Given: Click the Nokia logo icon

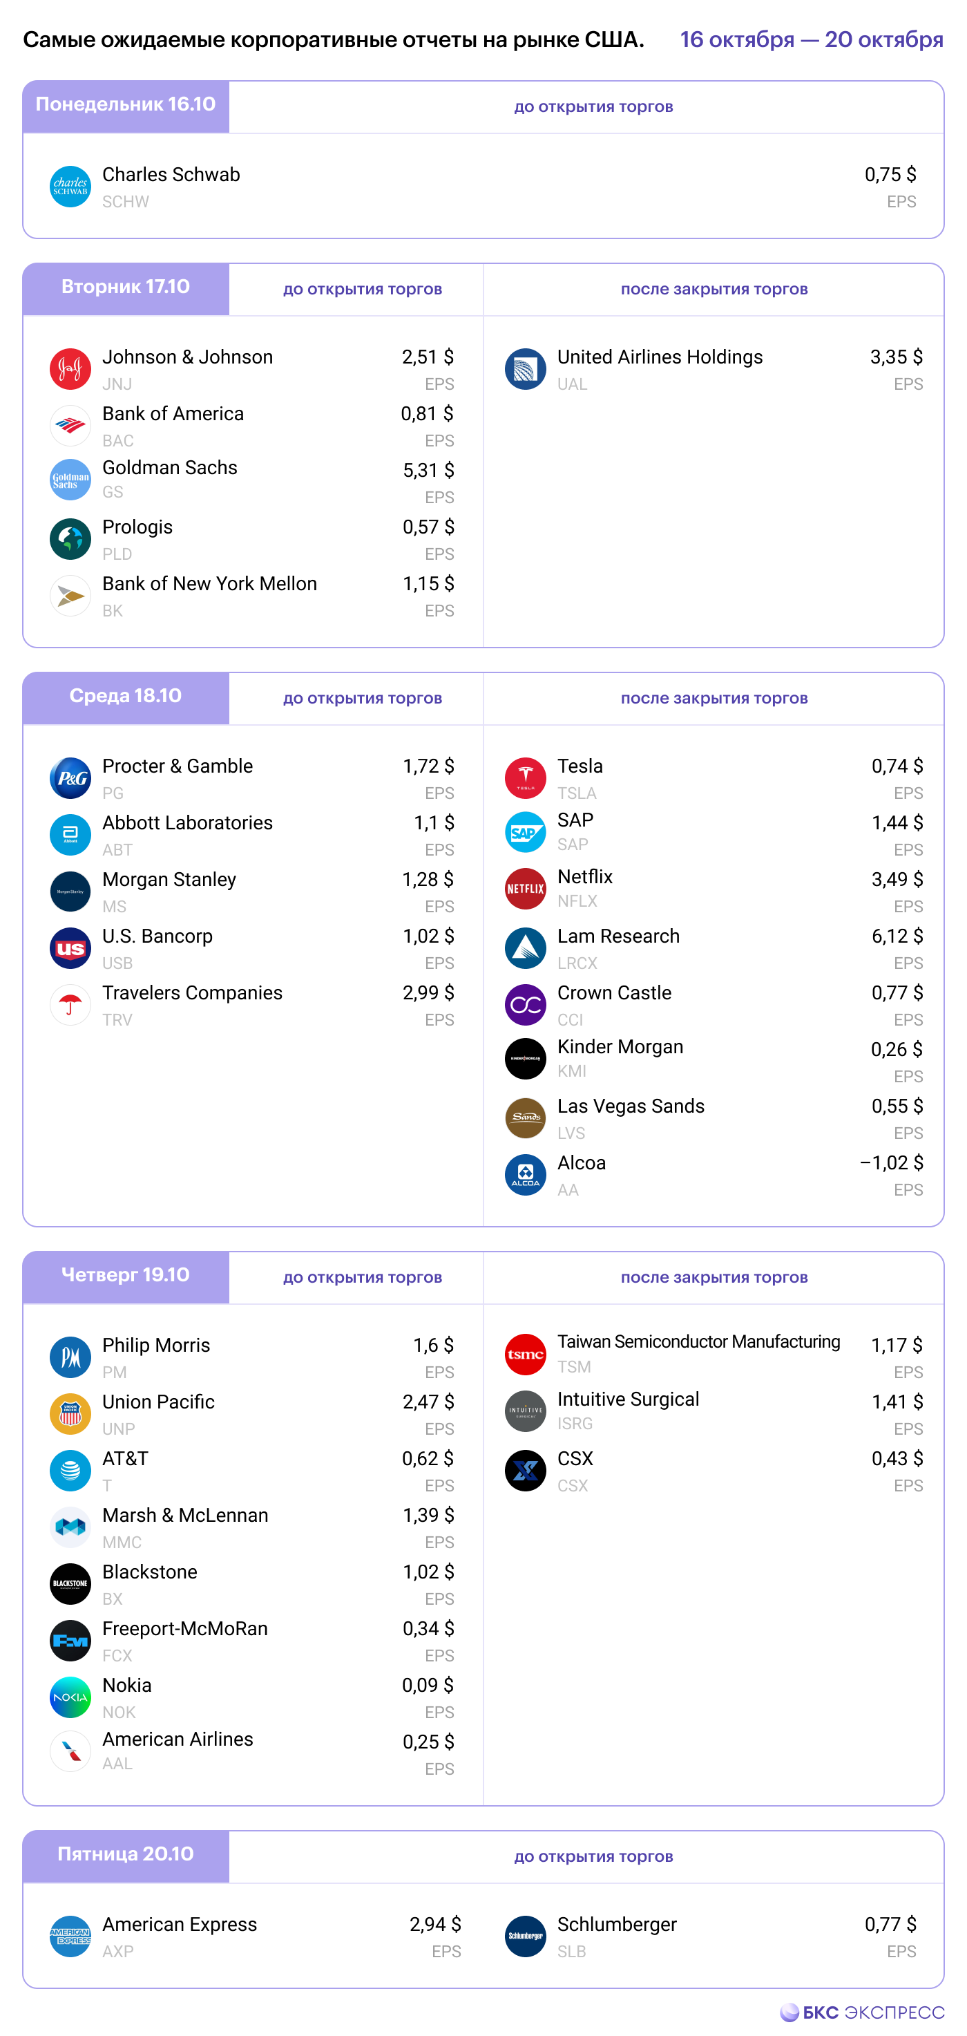Looking at the screenshot, I should tap(70, 1698).
